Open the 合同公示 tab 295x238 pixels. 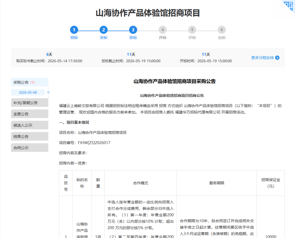pos(29,148)
